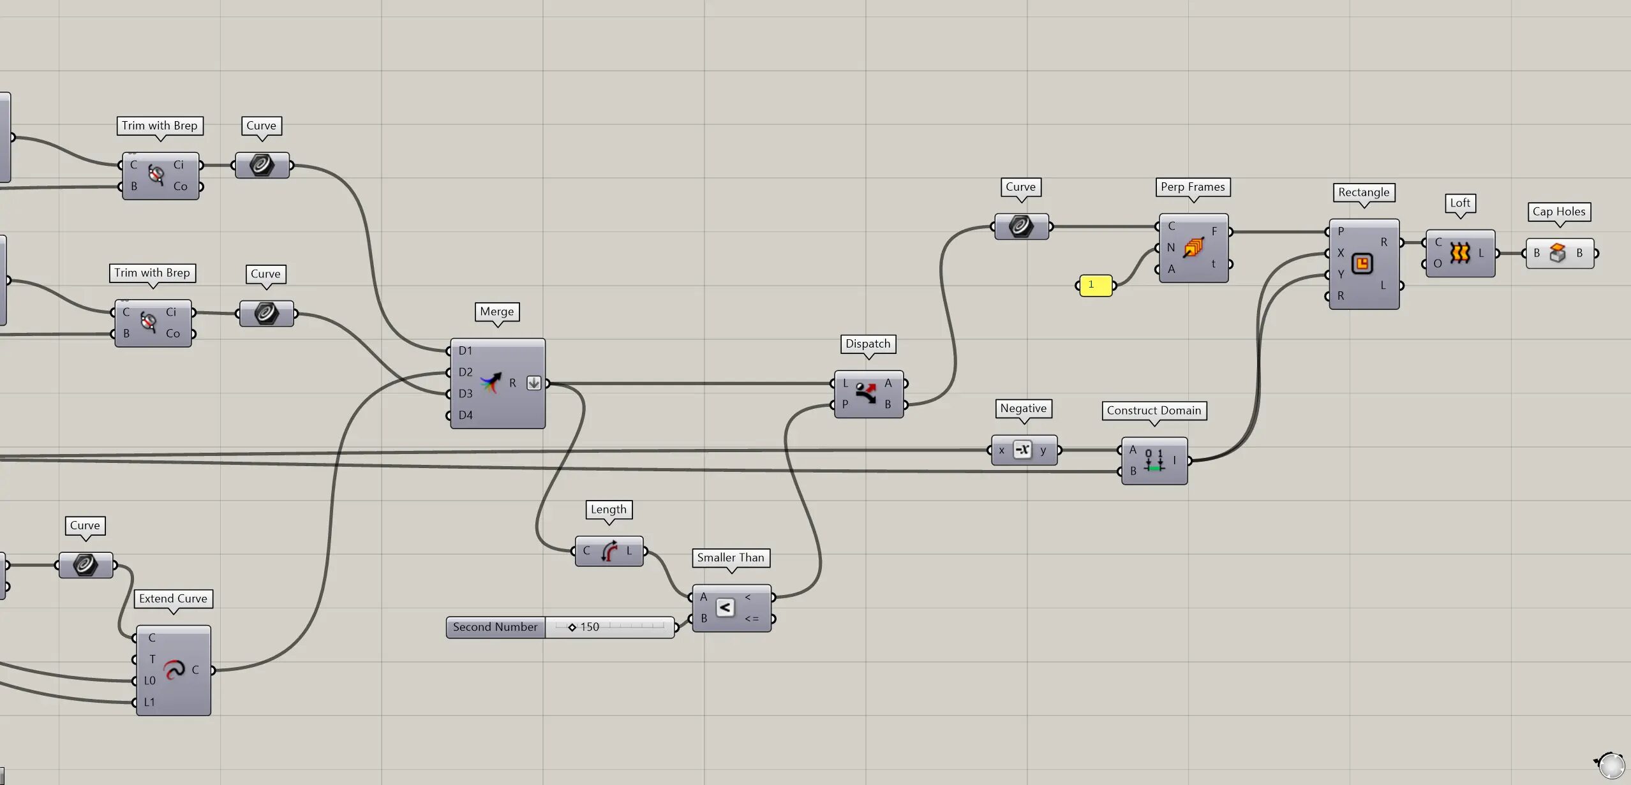Click Loft L output
The image size is (1631, 785).
(1481, 253)
